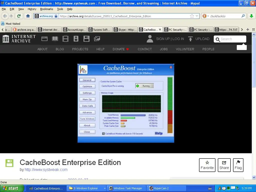Open the Edit menu
Screen dimensions: 256x192
click(12, 9)
